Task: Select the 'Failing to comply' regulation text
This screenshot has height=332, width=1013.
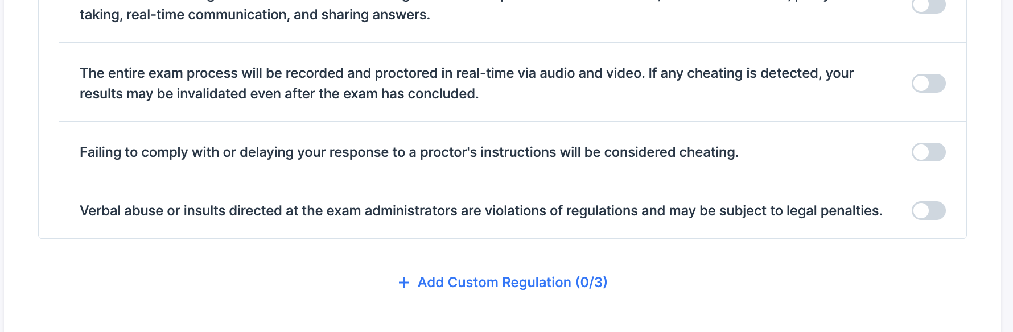Action: (409, 152)
